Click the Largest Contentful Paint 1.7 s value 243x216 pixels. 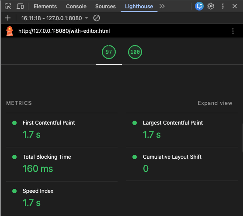152,134
